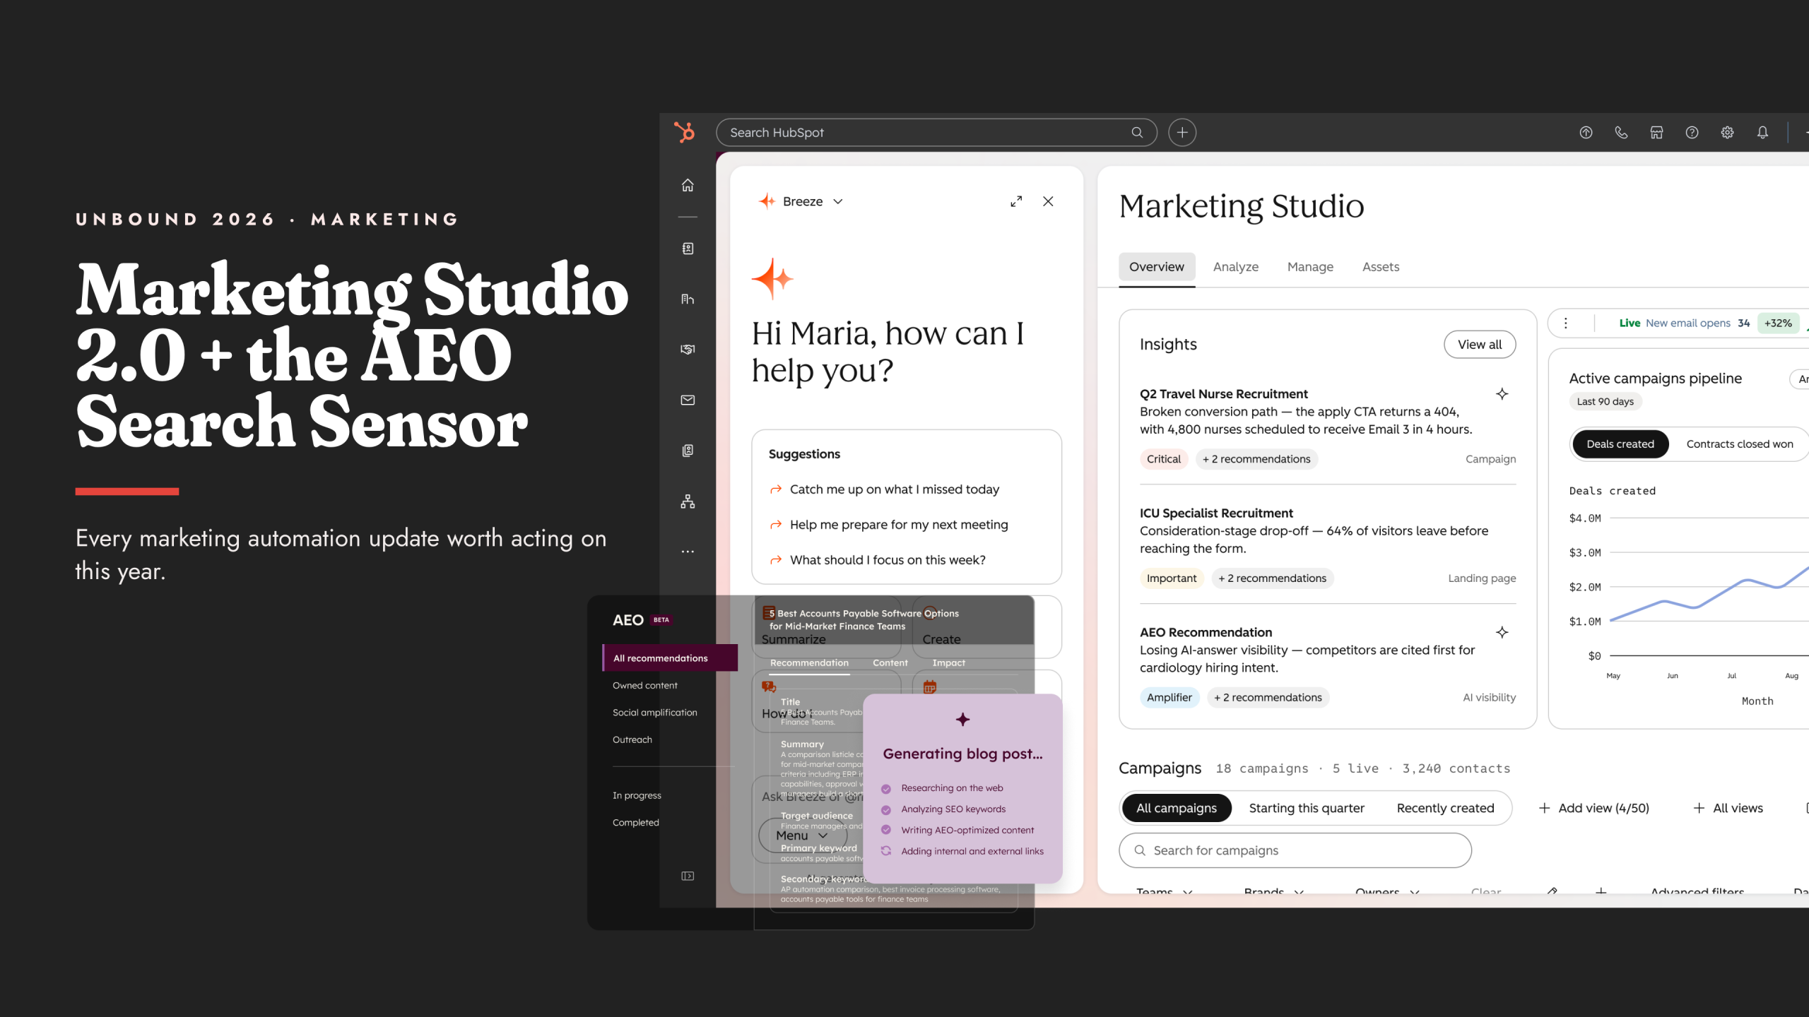Switch to the Analyze tab
Image resolution: width=1809 pixels, height=1017 pixels.
tap(1235, 267)
